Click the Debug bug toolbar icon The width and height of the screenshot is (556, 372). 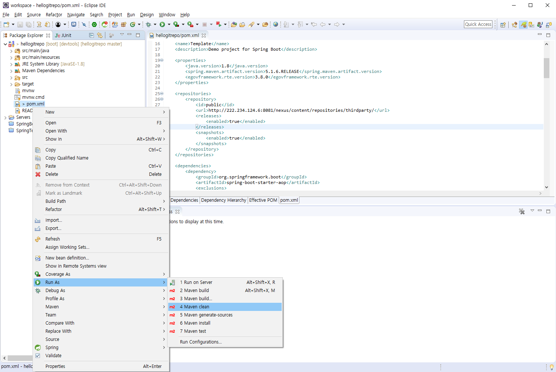pos(148,24)
